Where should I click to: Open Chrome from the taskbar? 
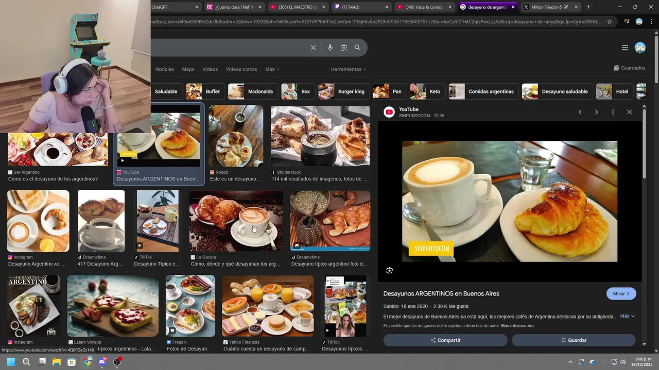87,362
